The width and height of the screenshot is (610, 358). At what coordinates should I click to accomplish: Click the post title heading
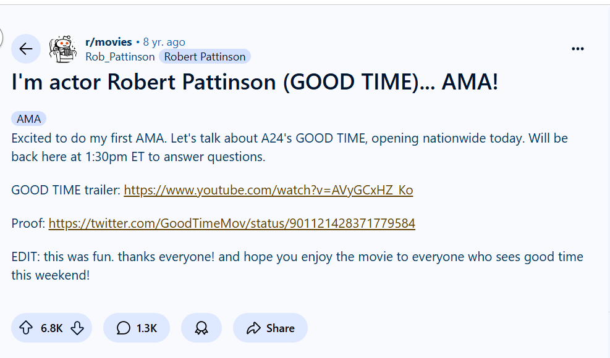tap(255, 83)
